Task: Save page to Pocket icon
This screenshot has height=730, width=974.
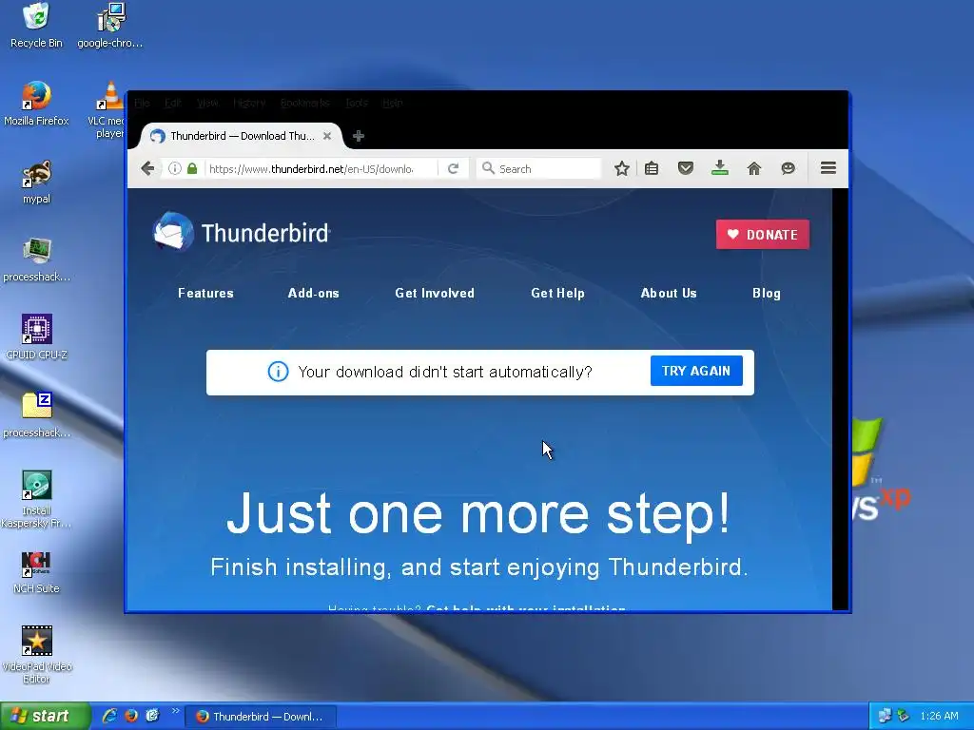Action: point(685,168)
